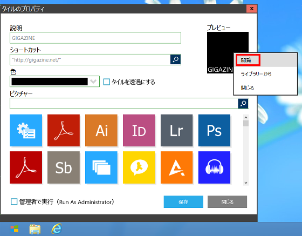This screenshot has height=236, width=302.
Task: Select the Adobe Illustrator Ai tile icon
Action: [101, 130]
